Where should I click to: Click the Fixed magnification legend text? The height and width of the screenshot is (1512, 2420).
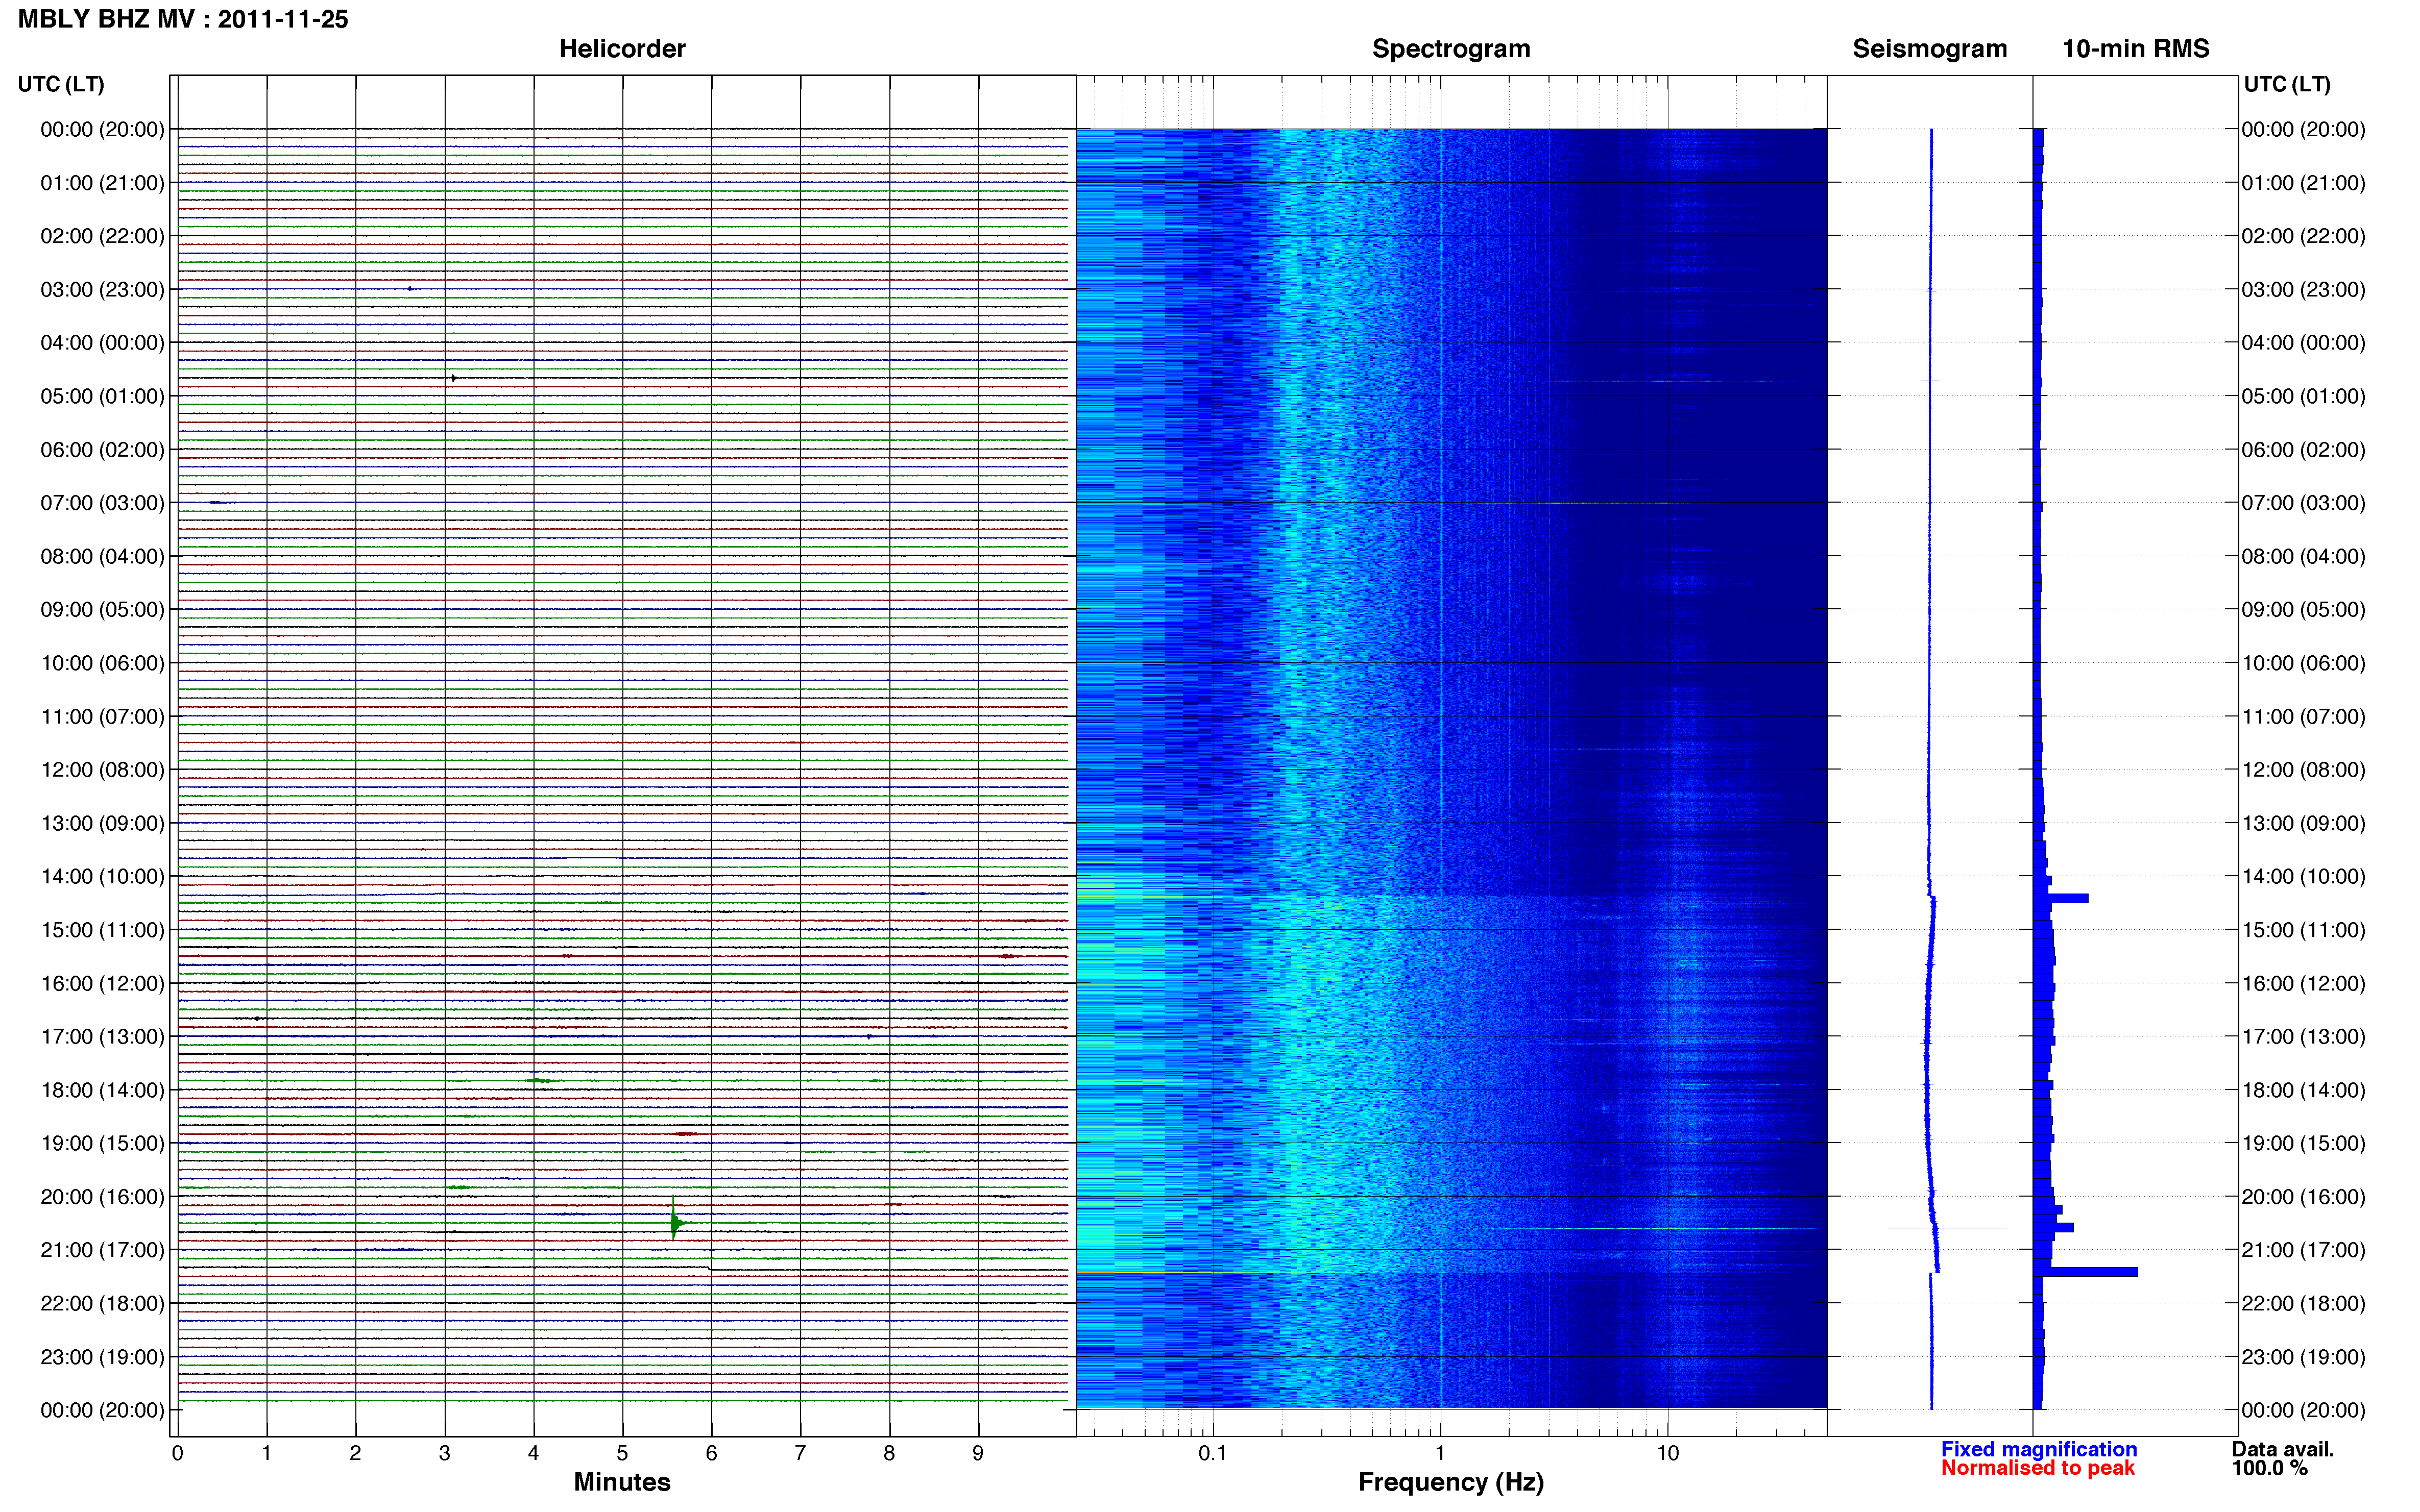click(2039, 1449)
